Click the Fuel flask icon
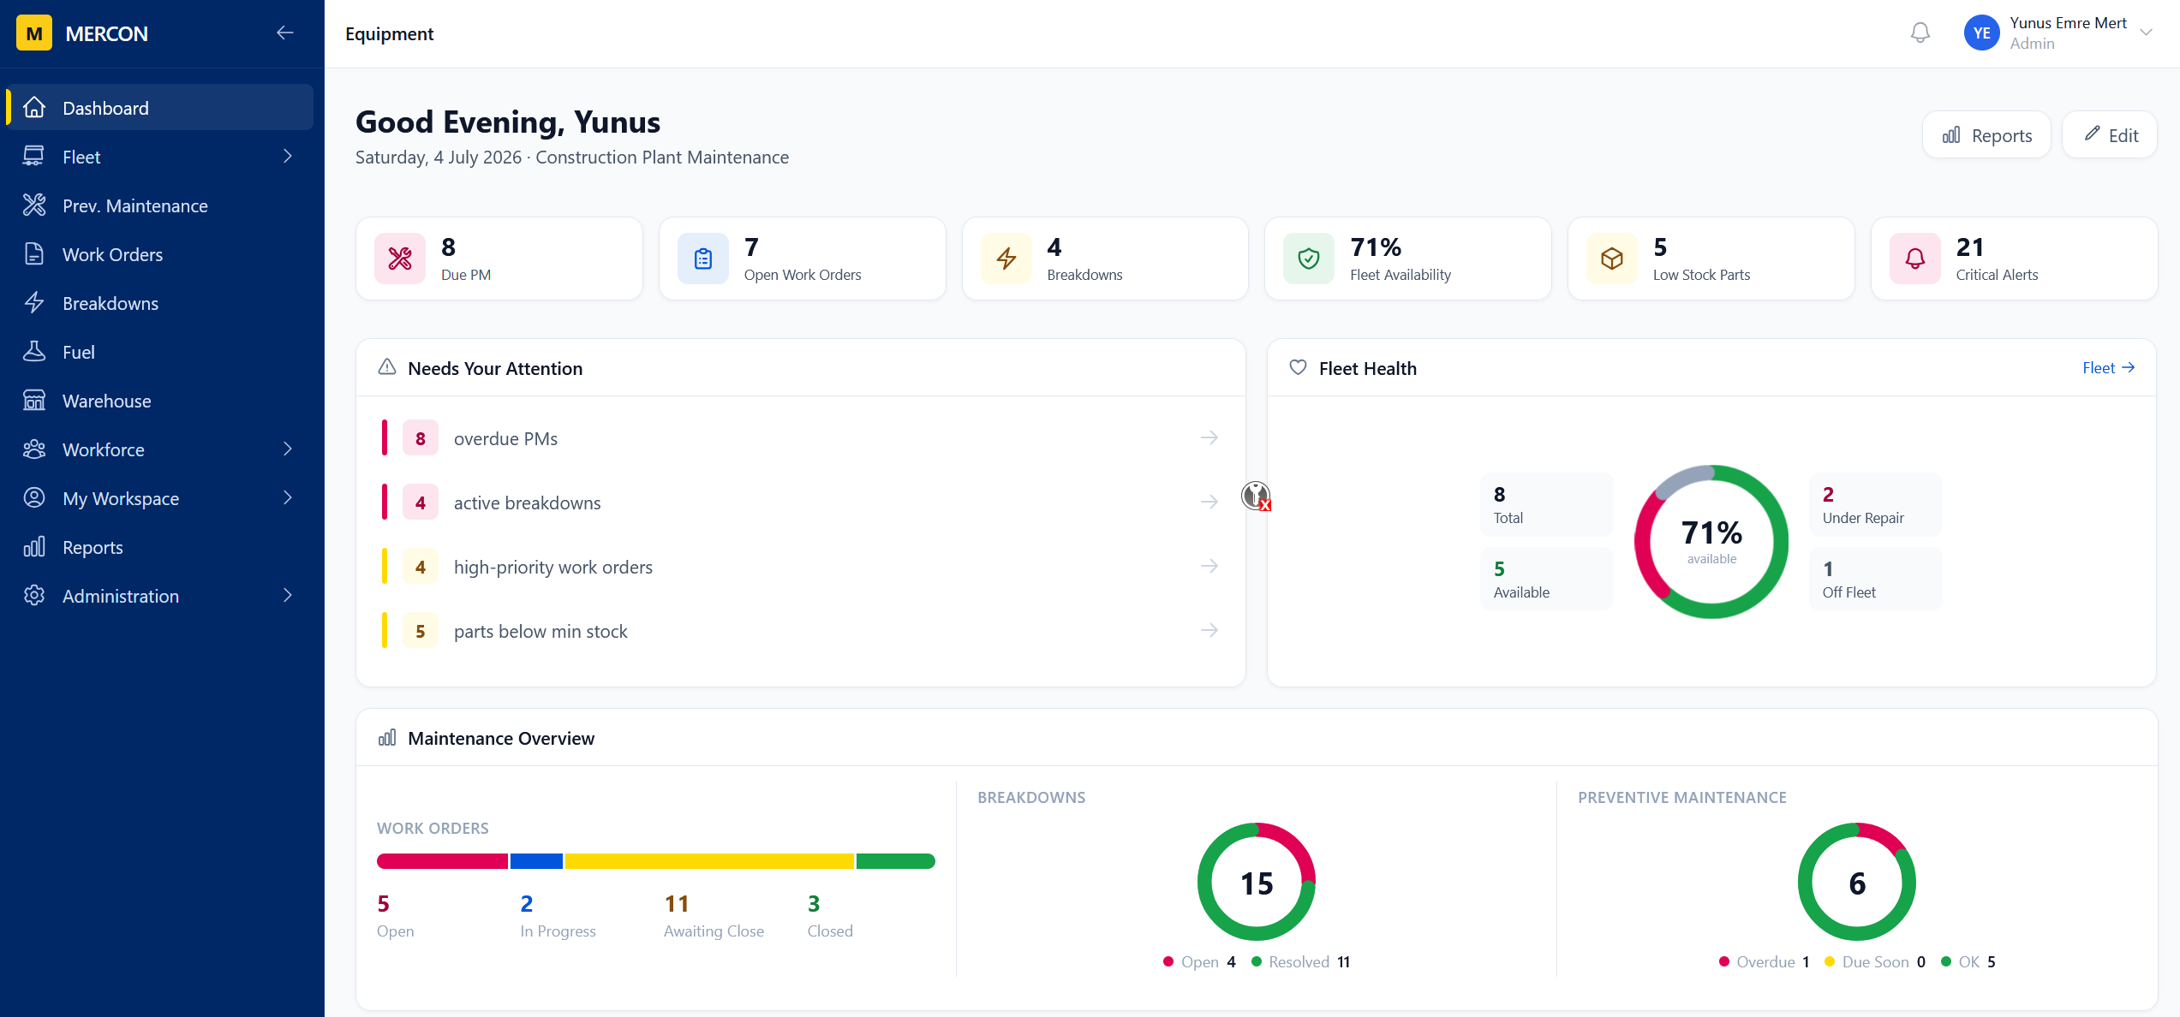Viewport: 2180px width, 1017px height. pyautogui.click(x=34, y=352)
